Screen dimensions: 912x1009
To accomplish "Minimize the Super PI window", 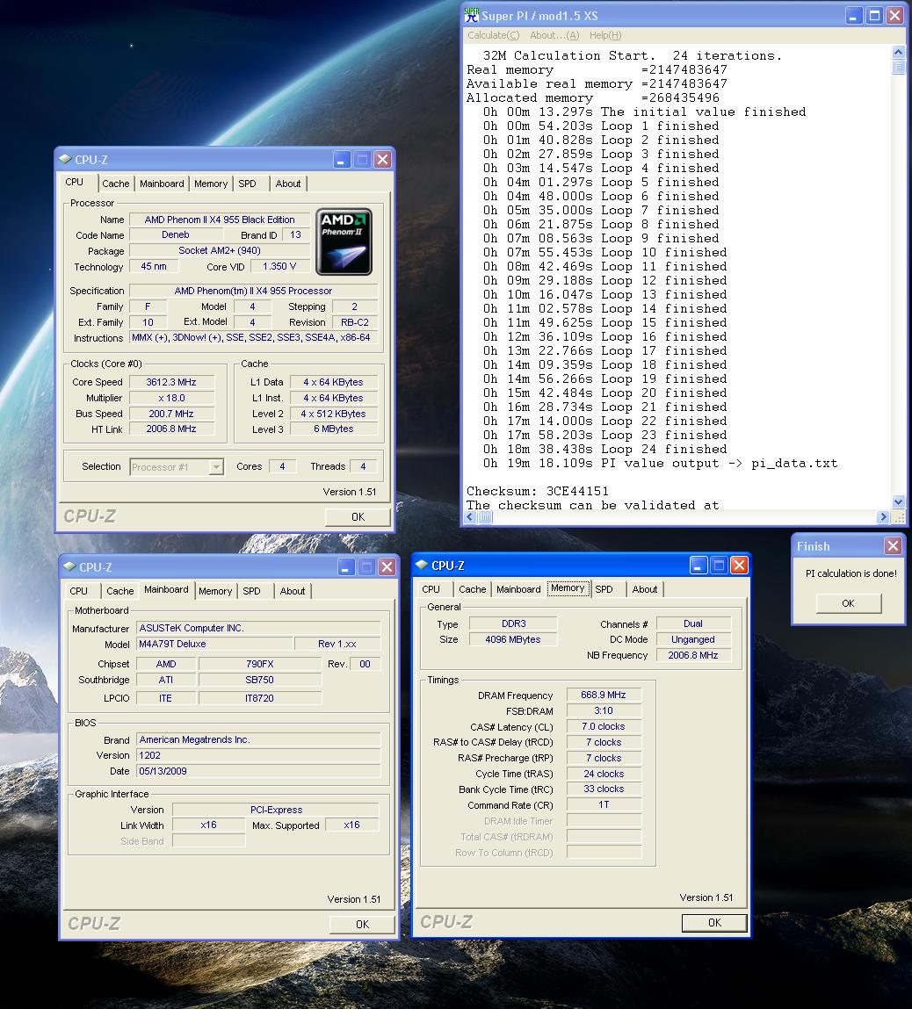I will coord(853,16).
